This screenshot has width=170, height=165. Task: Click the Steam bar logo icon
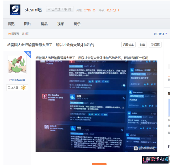pos(15,10)
